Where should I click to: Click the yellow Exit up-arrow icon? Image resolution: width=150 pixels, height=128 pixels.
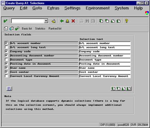pos(67,21)
